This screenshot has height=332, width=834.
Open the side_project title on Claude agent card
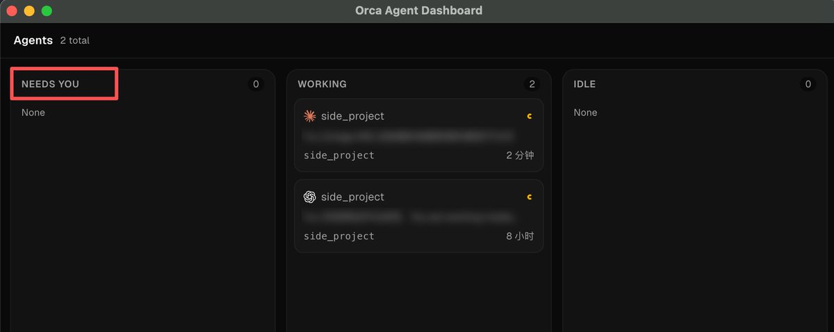coord(352,116)
